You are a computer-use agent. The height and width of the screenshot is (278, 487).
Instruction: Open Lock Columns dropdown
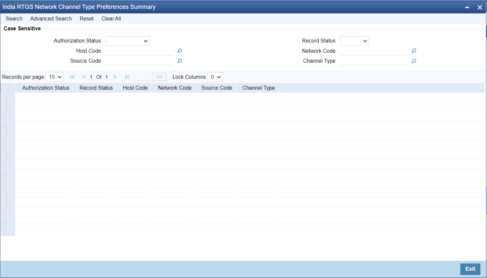click(215, 77)
